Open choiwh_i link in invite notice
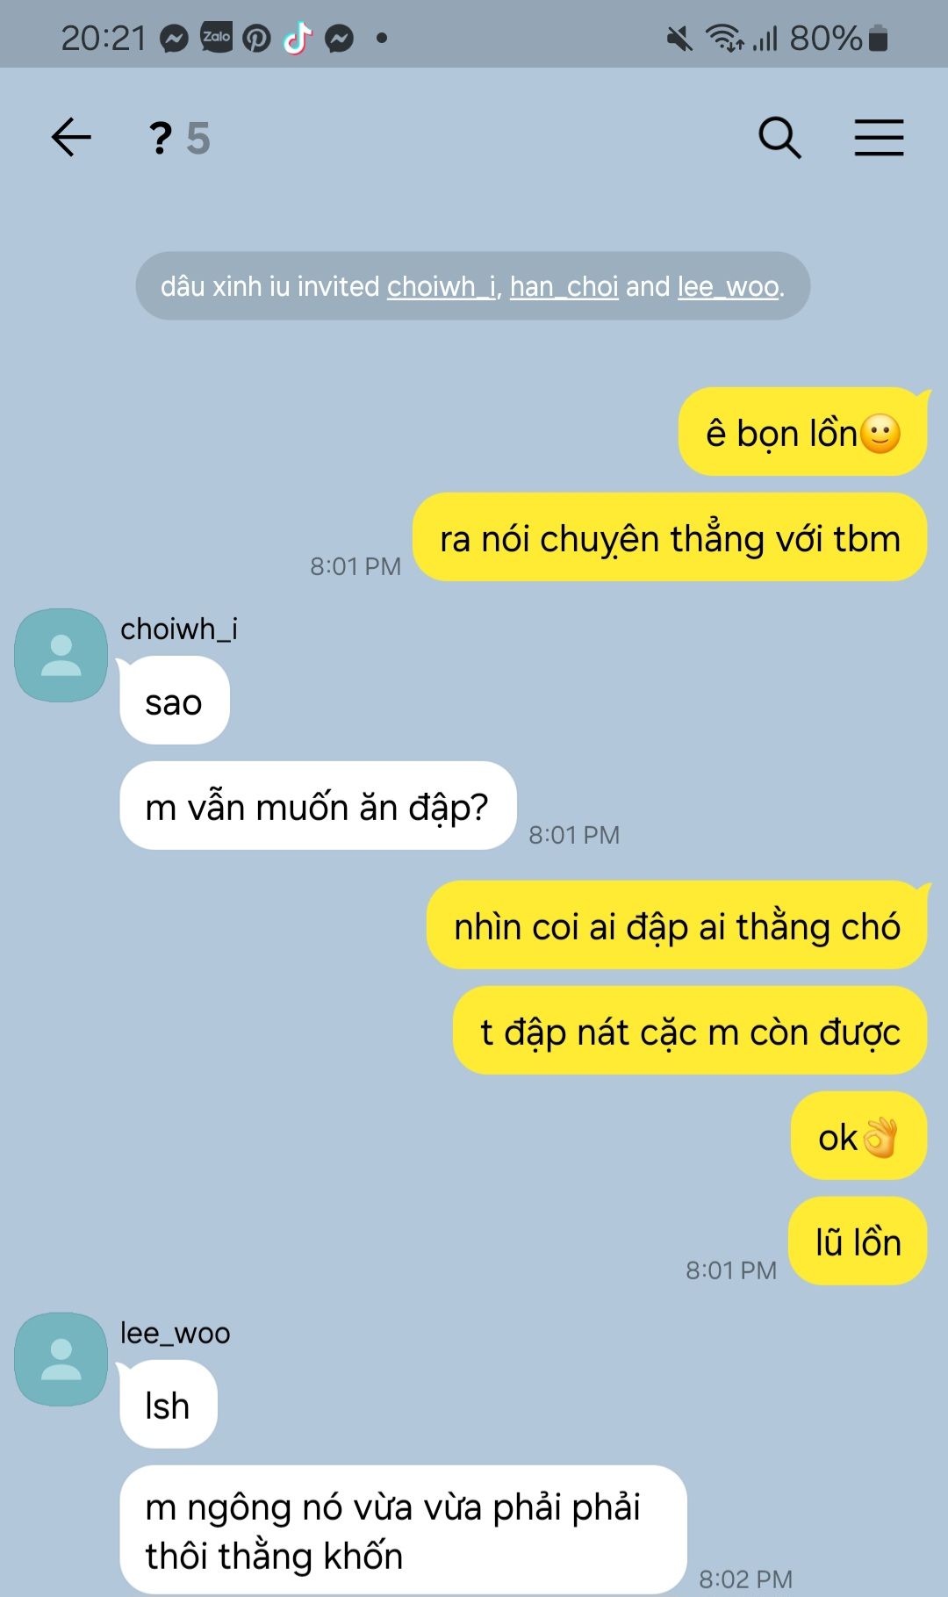This screenshot has width=948, height=1597. pos(442,286)
